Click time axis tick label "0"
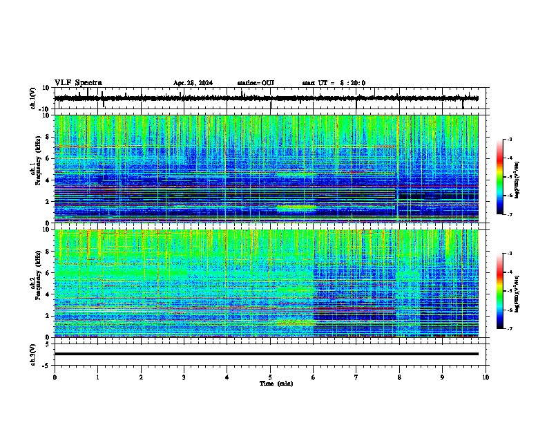547x423 pixels. pos(55,377)
